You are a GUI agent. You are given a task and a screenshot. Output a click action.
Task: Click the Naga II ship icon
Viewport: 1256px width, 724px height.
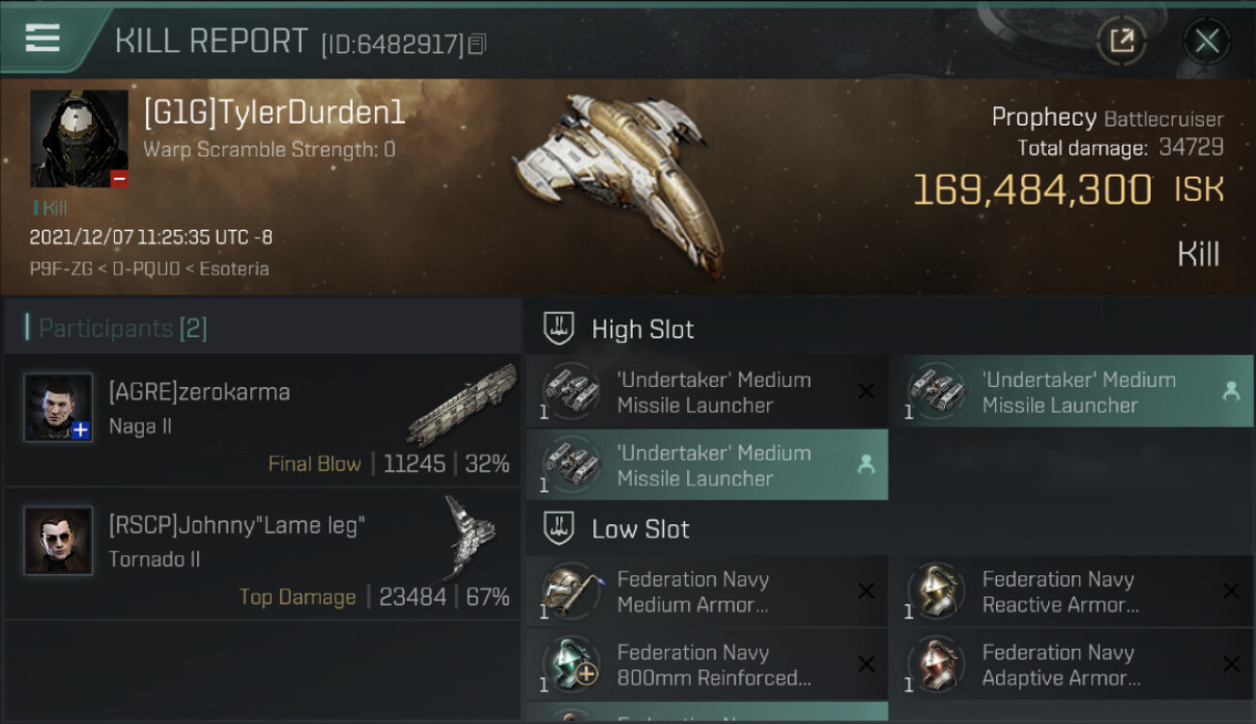click(x=462, y=405)
